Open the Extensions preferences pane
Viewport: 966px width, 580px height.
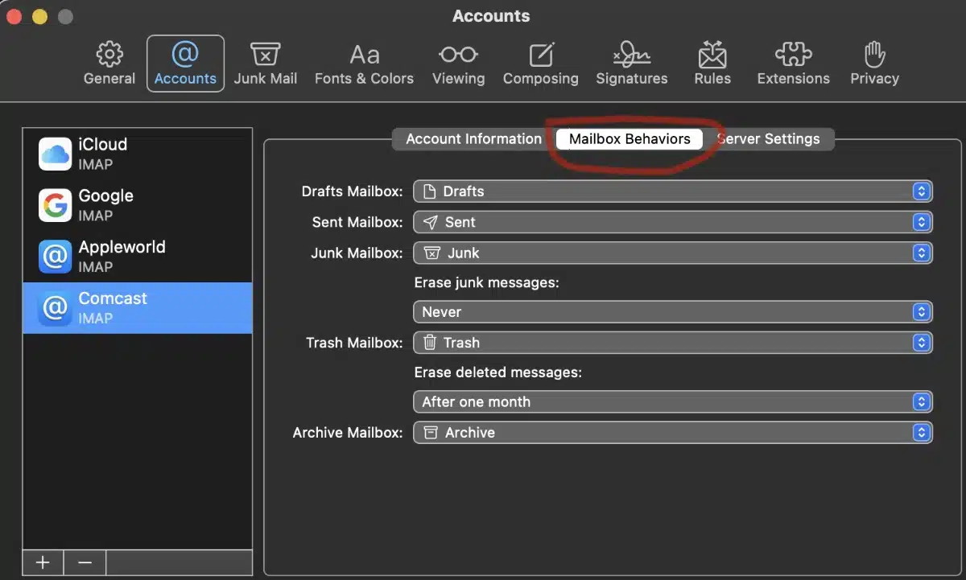pos(793,64)
